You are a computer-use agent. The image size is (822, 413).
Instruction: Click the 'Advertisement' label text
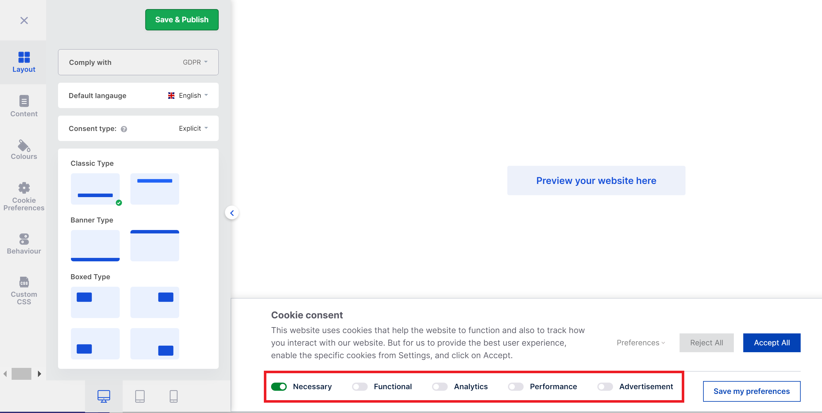click(646, 387)
